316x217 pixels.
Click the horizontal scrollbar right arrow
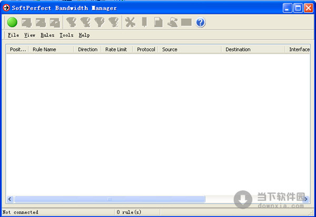[306, 199]
